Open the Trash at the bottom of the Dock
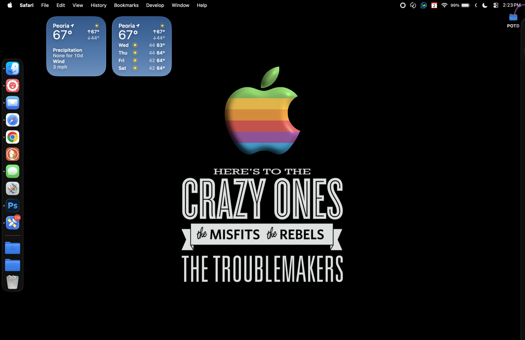Screen dimensions: 525x340 pyautogui.click(x=12, y=282)
